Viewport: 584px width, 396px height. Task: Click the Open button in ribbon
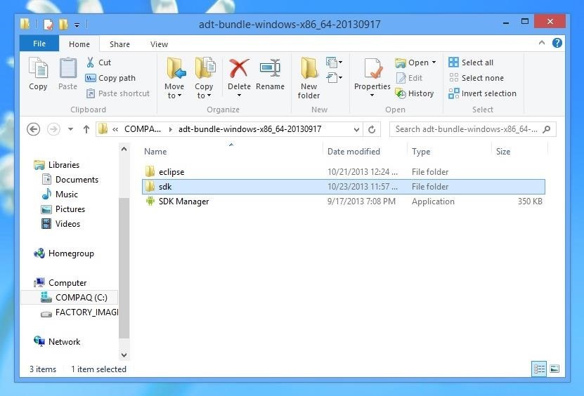pos(412,62)
